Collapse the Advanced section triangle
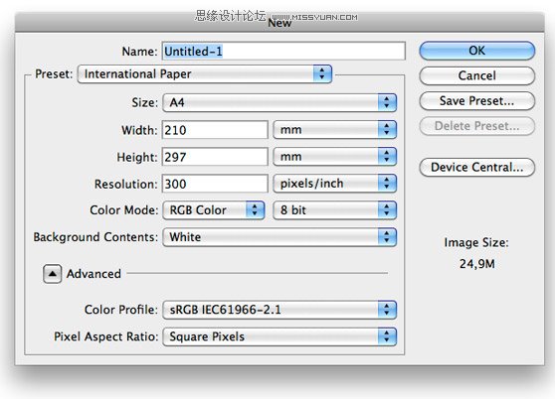Screen dimensions: 555x399 click(53, 274)
